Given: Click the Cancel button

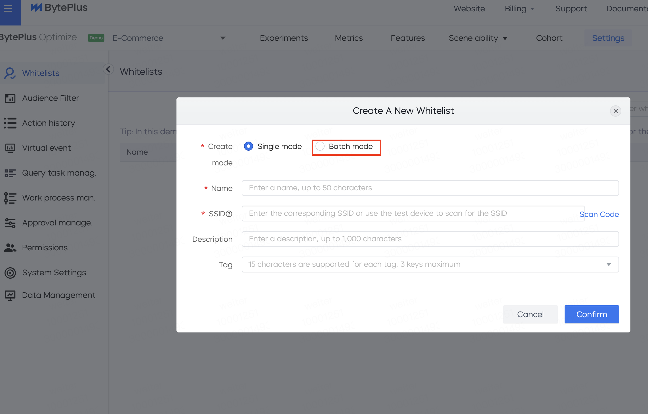Looking at the screenshot, I should coord(530,314).
